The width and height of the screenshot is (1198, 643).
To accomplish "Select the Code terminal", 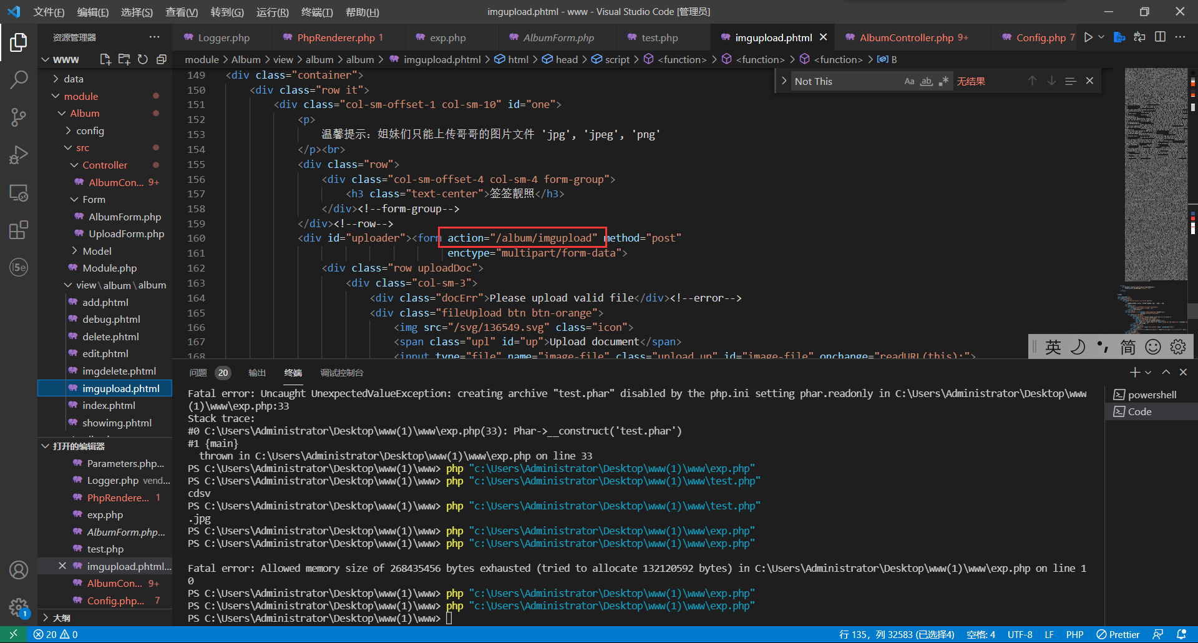I will pos(1152,411).
